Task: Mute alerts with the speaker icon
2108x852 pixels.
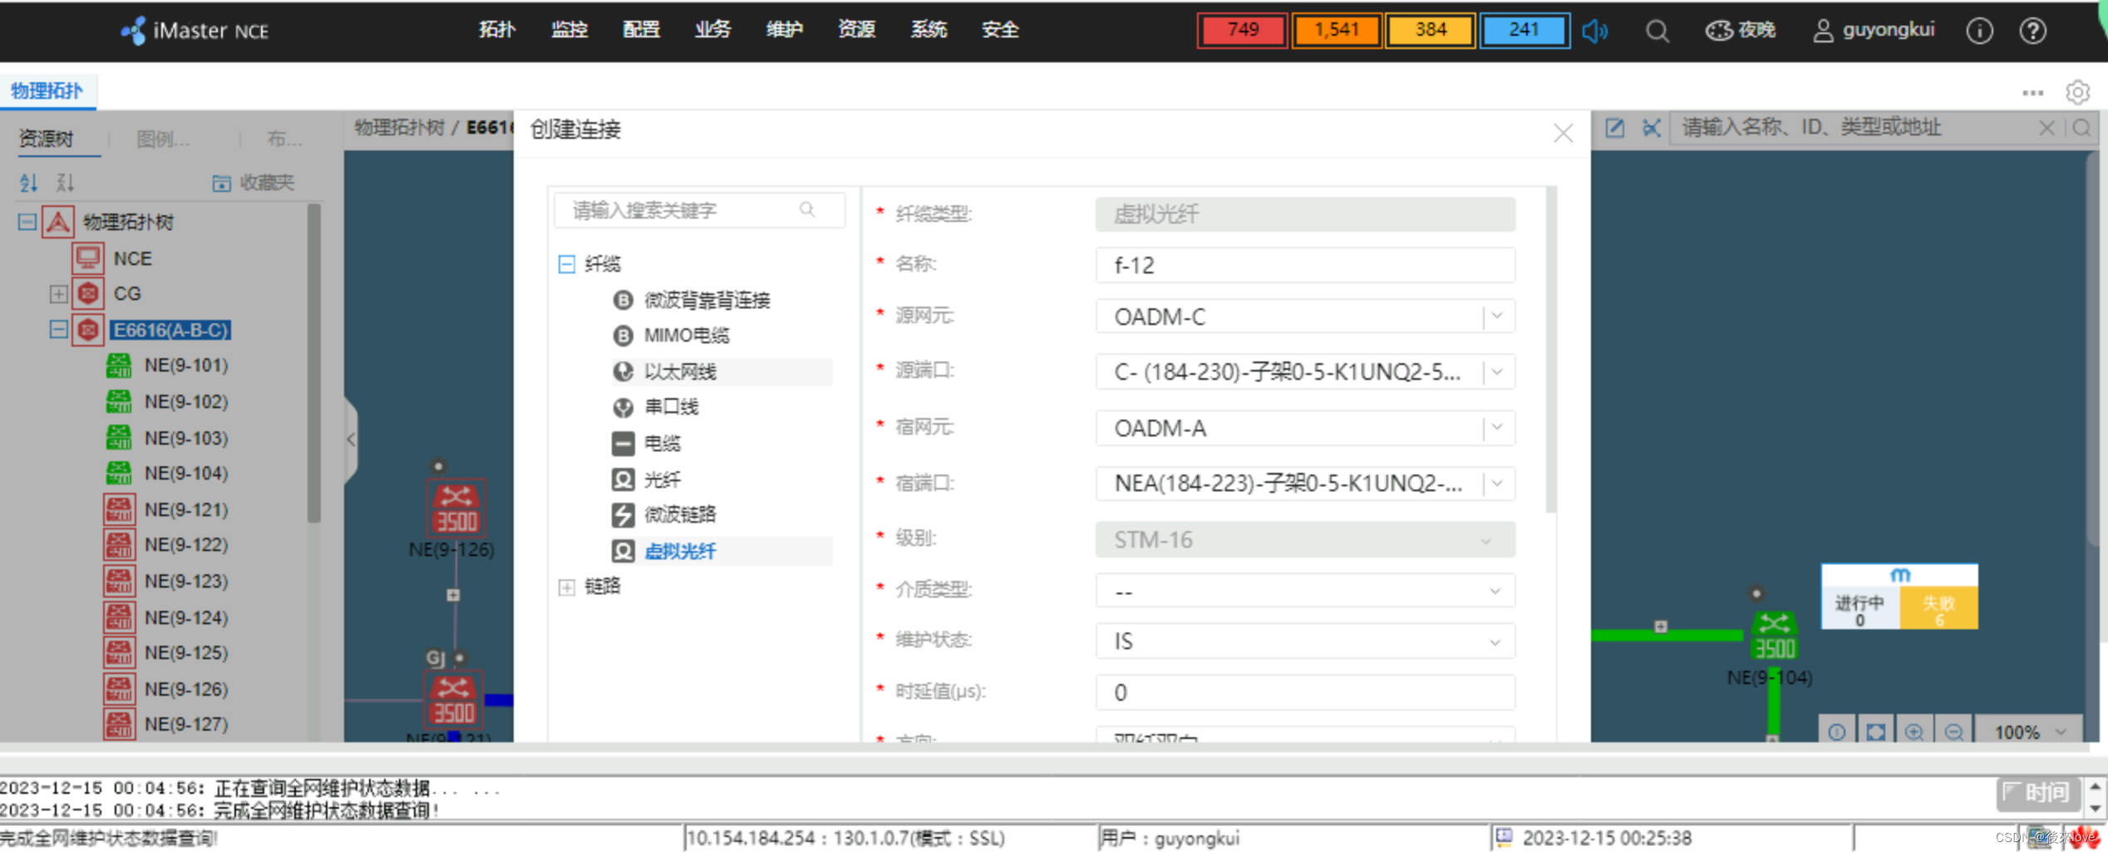Action: tap(1594, 30)
